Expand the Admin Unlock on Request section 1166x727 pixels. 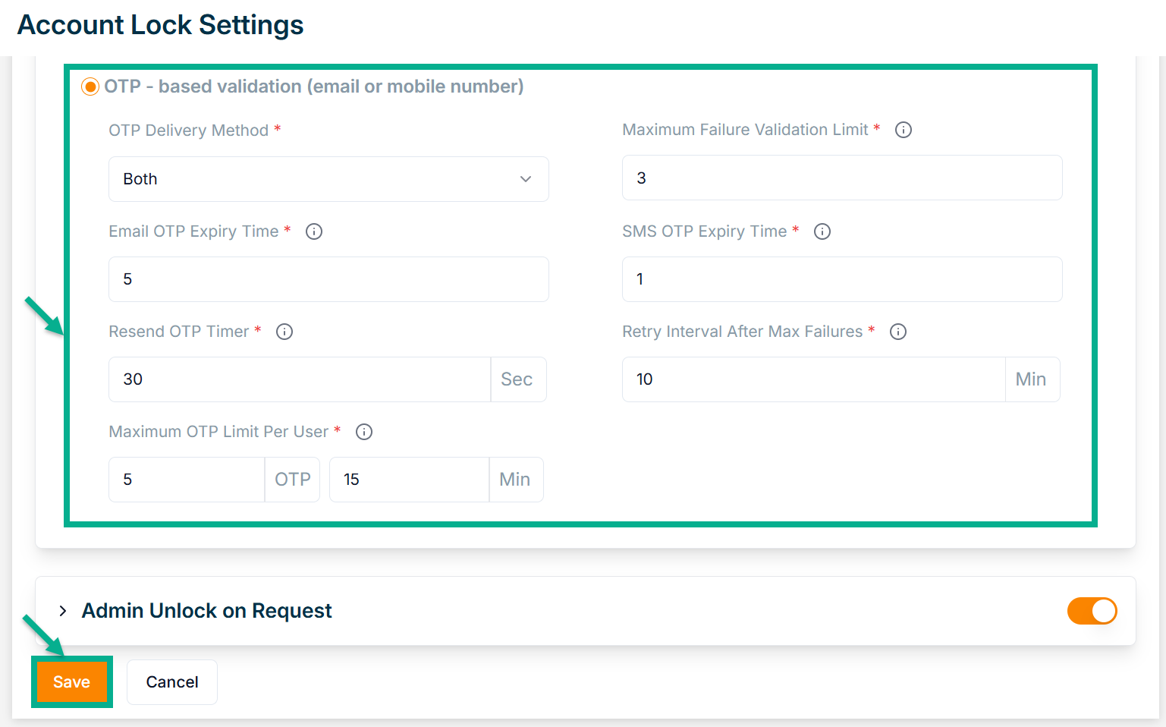point(63,611)
